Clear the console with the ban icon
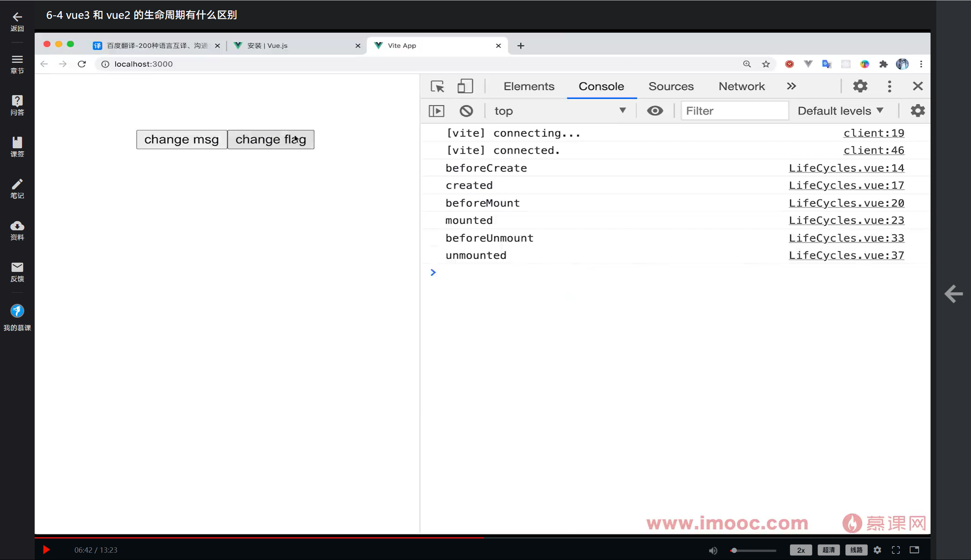971x560 pixels. (x=466, y=111)
